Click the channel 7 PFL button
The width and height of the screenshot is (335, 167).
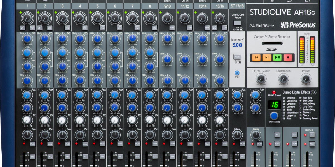tap(137, 156)
